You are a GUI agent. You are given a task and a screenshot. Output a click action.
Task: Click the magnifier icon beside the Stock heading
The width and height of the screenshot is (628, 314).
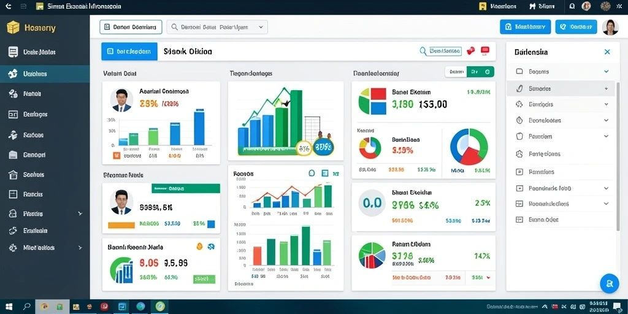tap(423, 52)
